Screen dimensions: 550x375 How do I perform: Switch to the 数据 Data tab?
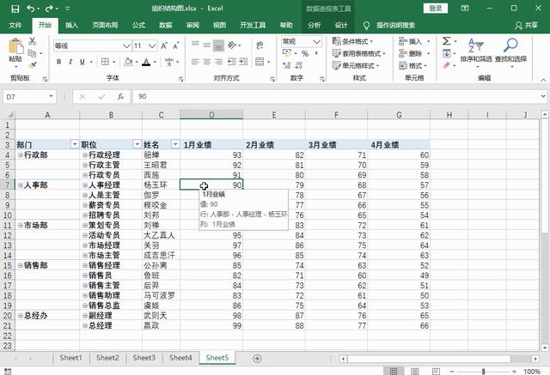pos(166,25)
